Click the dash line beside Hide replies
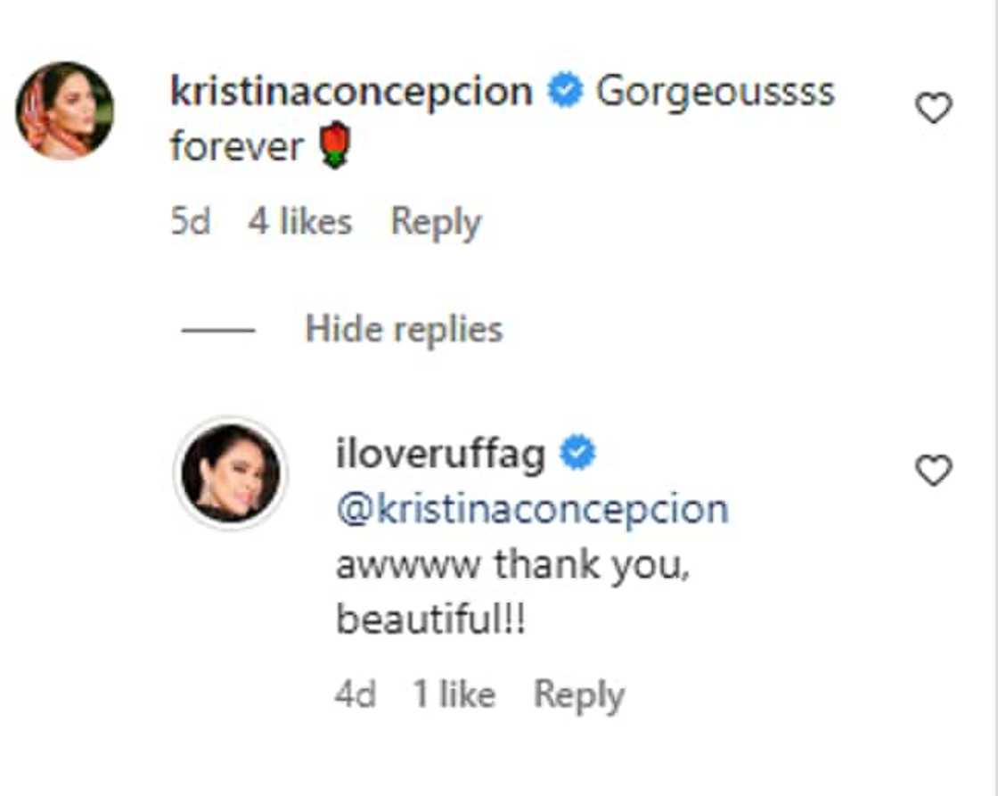This screenshot has width=998, height=796. pyautogui.click(x=218, y=331)
